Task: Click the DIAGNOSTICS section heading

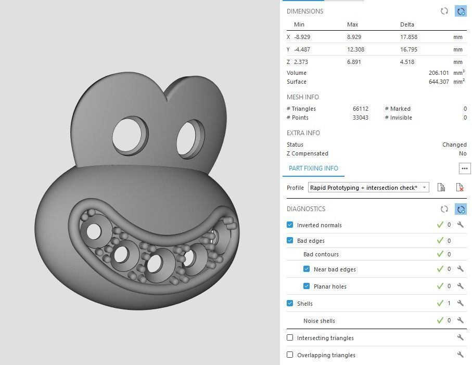Action: coord(306,209)
